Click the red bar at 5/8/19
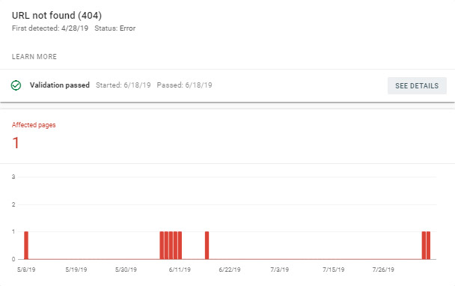Screen dimensions: 455x286 [x=26, y=246]
